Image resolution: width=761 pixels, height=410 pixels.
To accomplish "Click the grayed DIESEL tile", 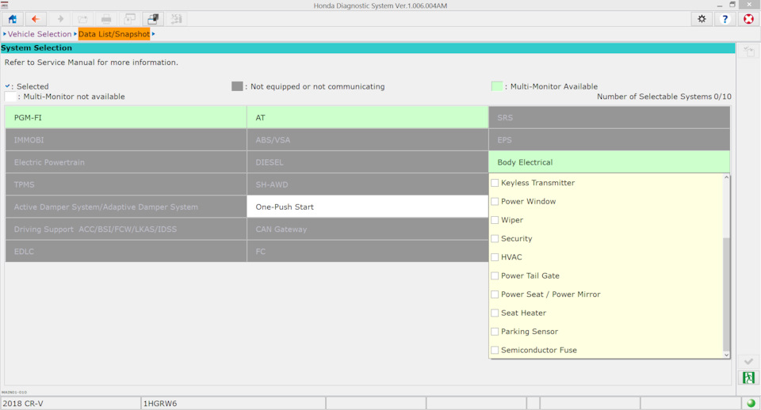I will click(367, 162).
